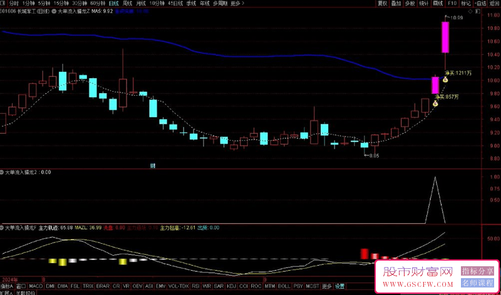This screenshot has width=501, height=295.
Task: Open 画线 drawing tools
Action: (438, 3)
